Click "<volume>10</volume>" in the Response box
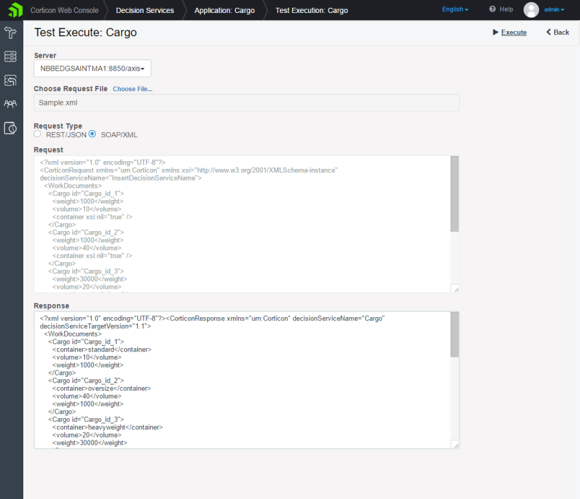The height and width of the screenshot is (499, 580). coord(87,357)
